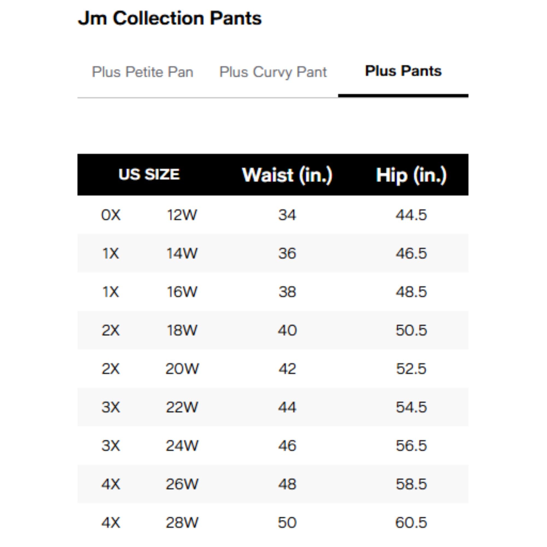Switch to the Plus Petite Pan tab
The width and height of the screenshot is (547, 547).
[143, 72]
